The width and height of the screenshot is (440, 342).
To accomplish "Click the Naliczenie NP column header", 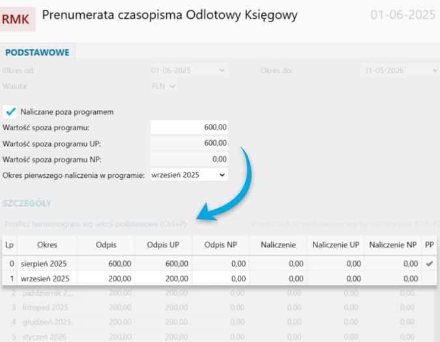I will click(x=392, y=245).
